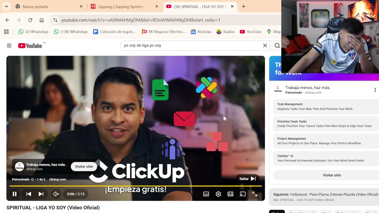This screenshot has height=213, width=379.
Task: Open the Project Management ad link
Action: point(326,141)
